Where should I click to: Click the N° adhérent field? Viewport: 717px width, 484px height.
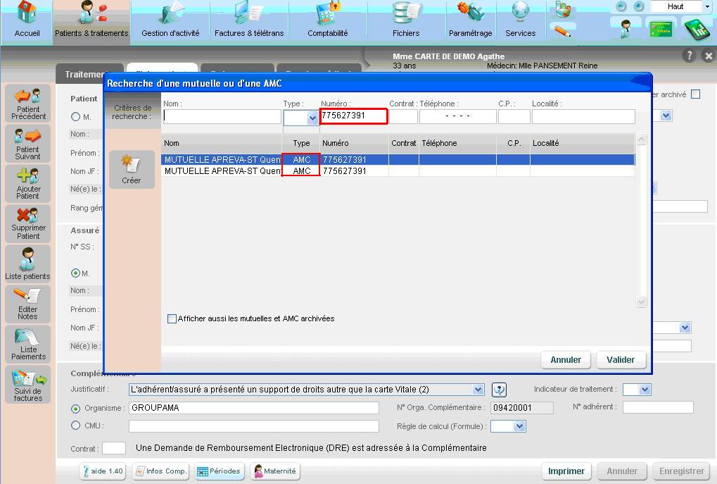(658, 407)
